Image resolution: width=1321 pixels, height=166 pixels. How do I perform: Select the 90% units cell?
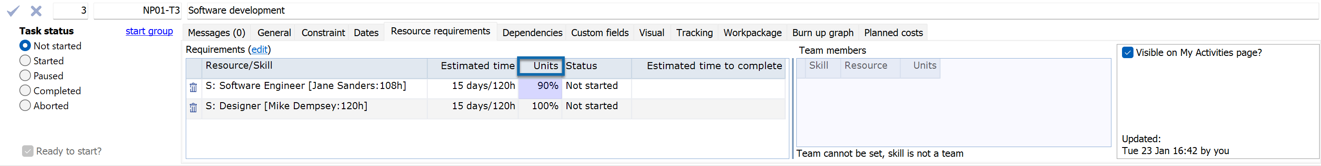click(540, 86)
